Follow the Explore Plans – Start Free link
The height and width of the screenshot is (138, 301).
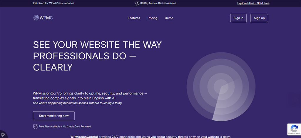click(253, 3)
